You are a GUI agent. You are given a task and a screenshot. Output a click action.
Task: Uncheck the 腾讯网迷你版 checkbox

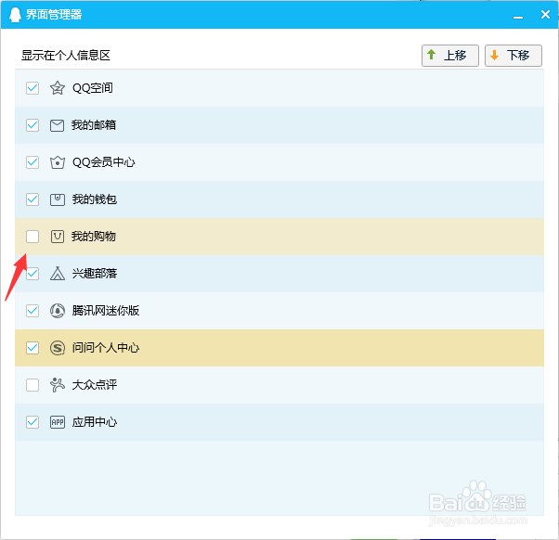coord(32,311)
